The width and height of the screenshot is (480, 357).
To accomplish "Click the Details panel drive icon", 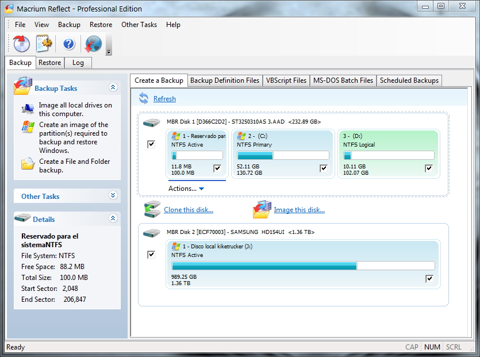I will click(x=22, y=218).
